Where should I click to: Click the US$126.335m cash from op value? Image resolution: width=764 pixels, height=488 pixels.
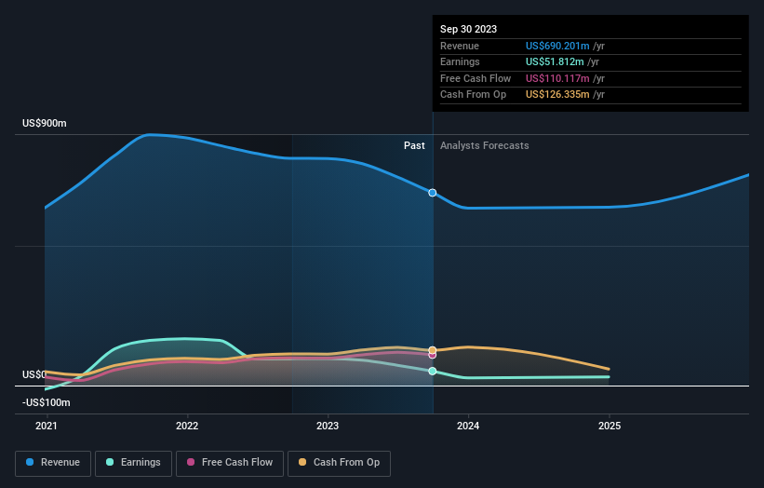point(557,95)
